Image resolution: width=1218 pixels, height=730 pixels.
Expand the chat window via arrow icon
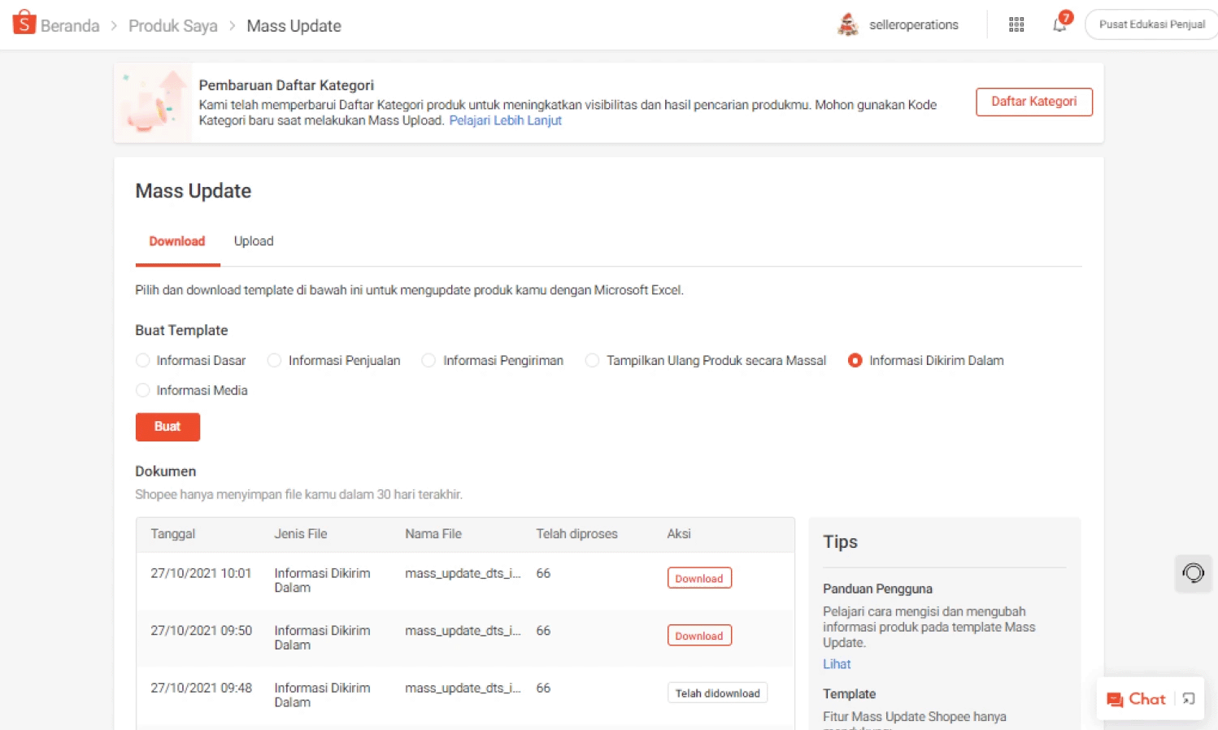click(x=1189, y=699)
